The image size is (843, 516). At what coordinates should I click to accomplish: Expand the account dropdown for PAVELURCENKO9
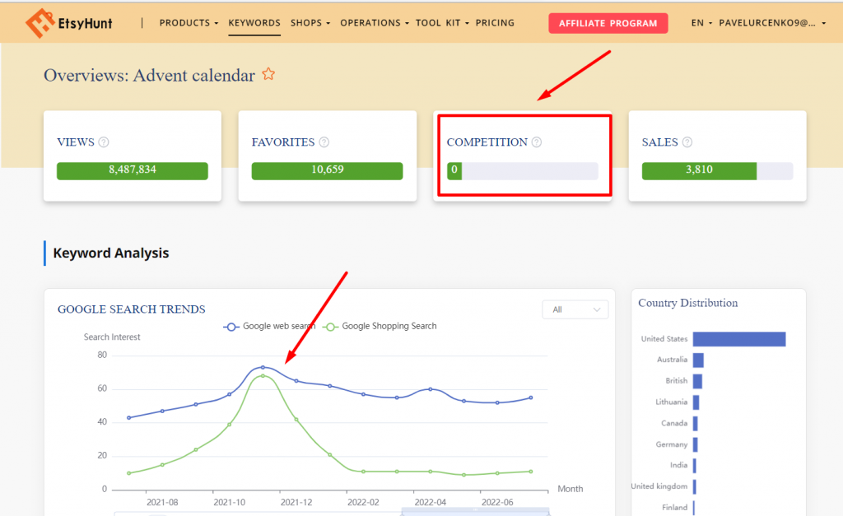(773, 23)
